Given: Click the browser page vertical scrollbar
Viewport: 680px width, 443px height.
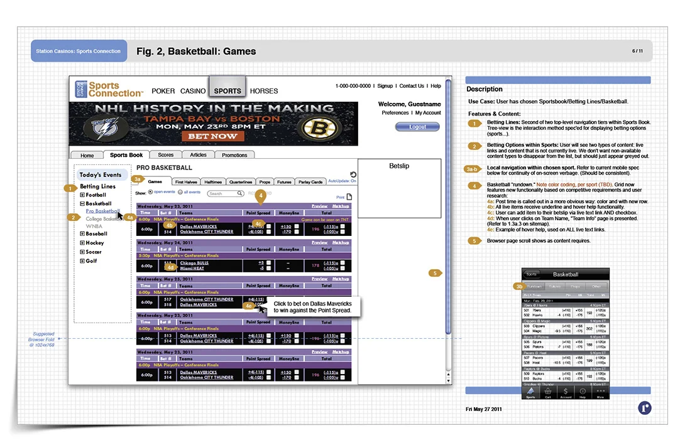Looking at the screenshot, I should (x=448, y=206).
